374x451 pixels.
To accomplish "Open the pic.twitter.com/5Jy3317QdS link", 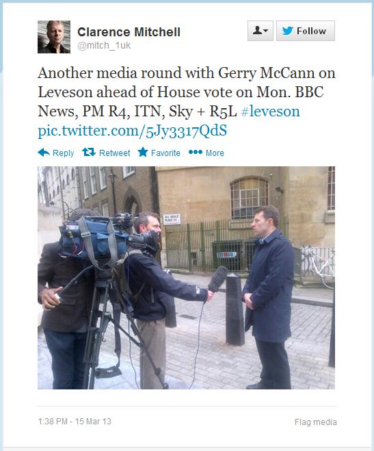I will pos(133,131).
